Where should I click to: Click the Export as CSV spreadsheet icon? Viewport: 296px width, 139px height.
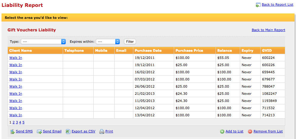point(68,132)
